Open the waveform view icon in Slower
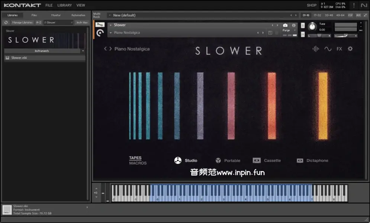Image resolution: width=370 pixels, height=223 pixels. click(x=316, y=49)
